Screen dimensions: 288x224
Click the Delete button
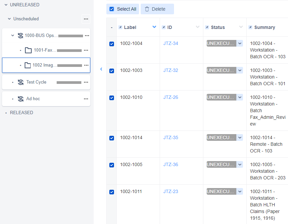pyautogui.click(x=157, y=9)
